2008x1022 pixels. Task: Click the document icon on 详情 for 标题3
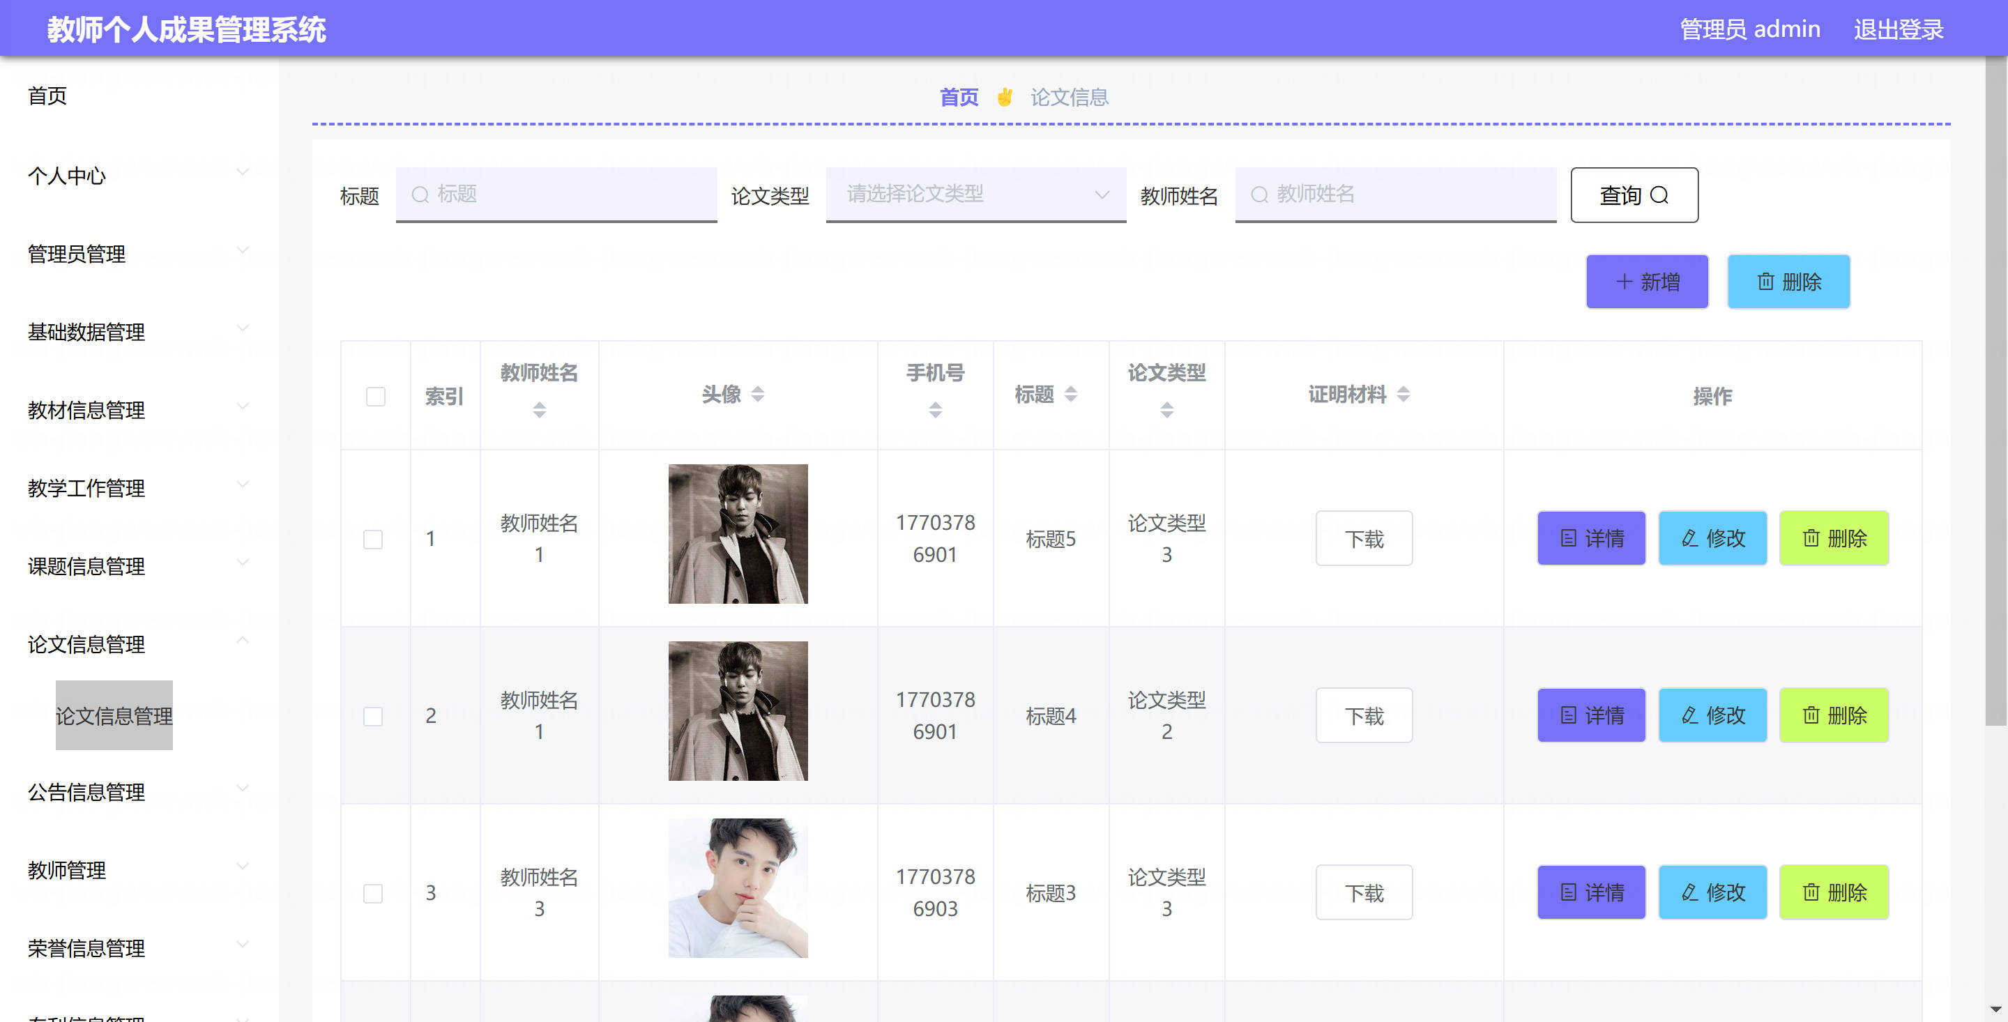click(x=1568, y=892)
